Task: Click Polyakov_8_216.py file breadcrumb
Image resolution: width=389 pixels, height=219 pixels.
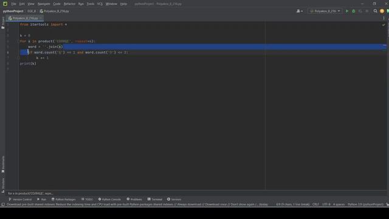Action: pos(54,11)
